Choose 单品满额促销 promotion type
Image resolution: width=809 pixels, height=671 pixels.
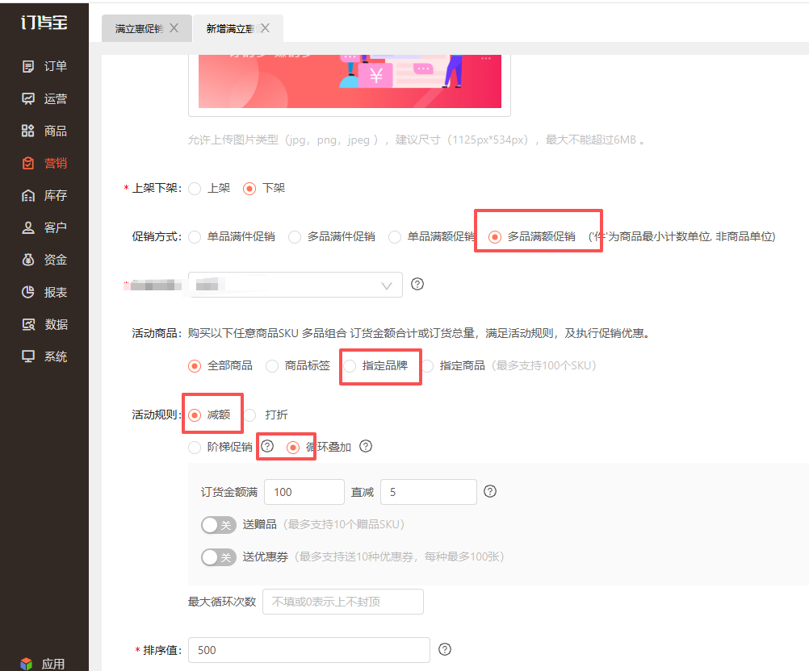395,237
